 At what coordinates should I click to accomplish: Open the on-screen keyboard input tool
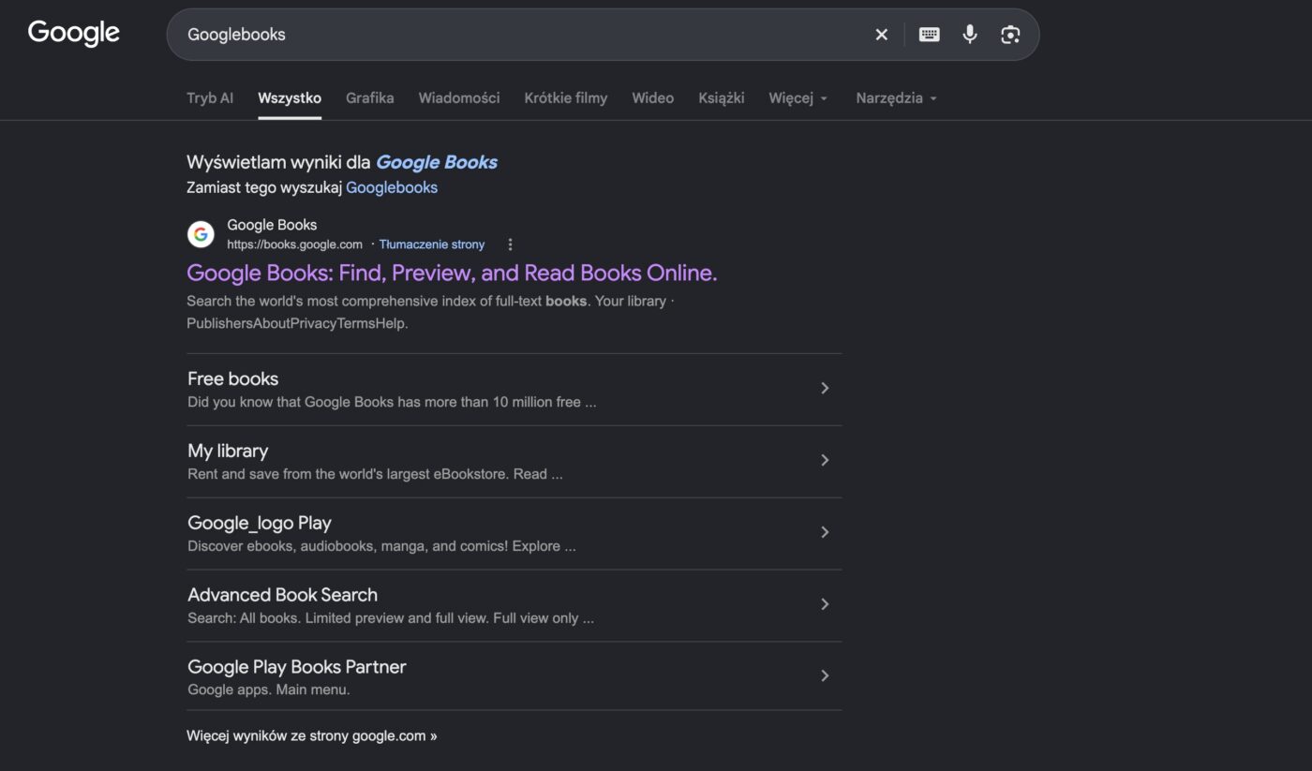(x=929, y=35)
